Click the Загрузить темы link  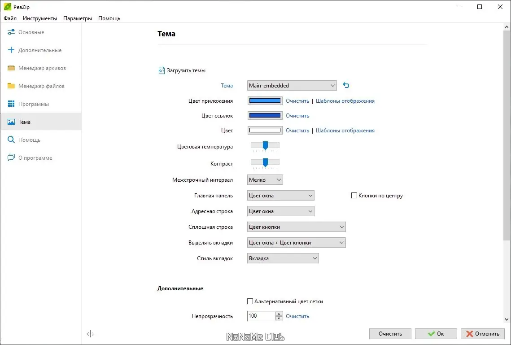coord(186,70)
